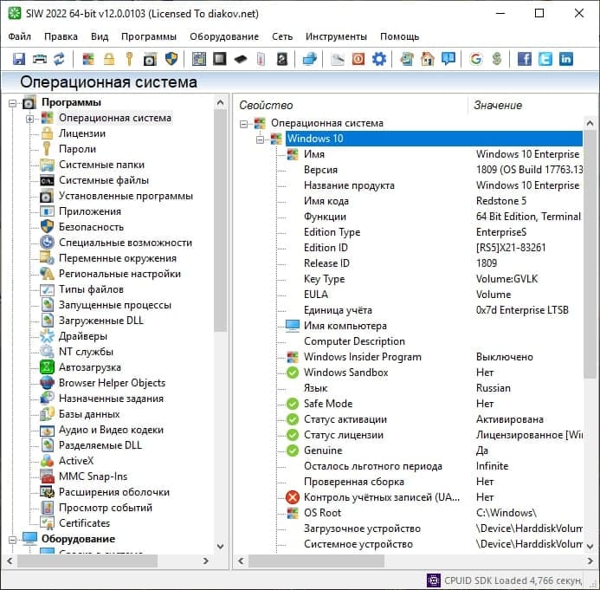
Task: Click the Print toolbar icon
Action: click(39, 59)
